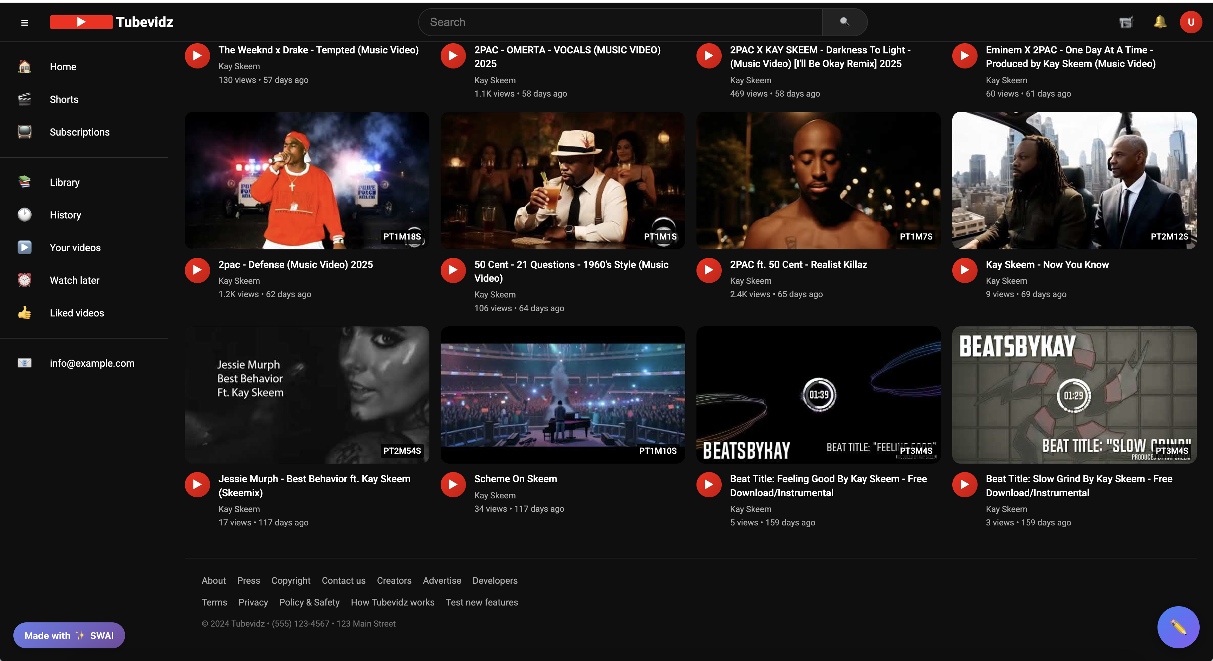Image resolution: width=1213 pixels, height=661 pixels.
Task: Click play icon beside 2PAC - OMERTA
Action: coord(453,55)
